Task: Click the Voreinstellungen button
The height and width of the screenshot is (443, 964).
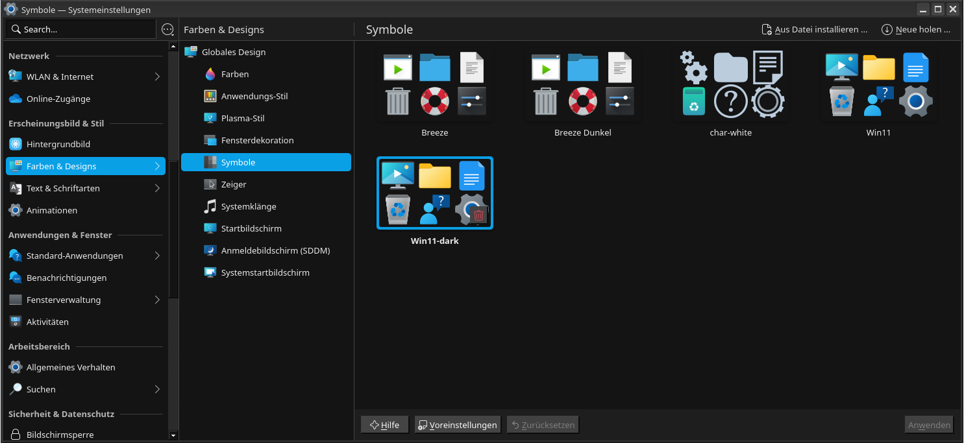Action: click(458, 425)
